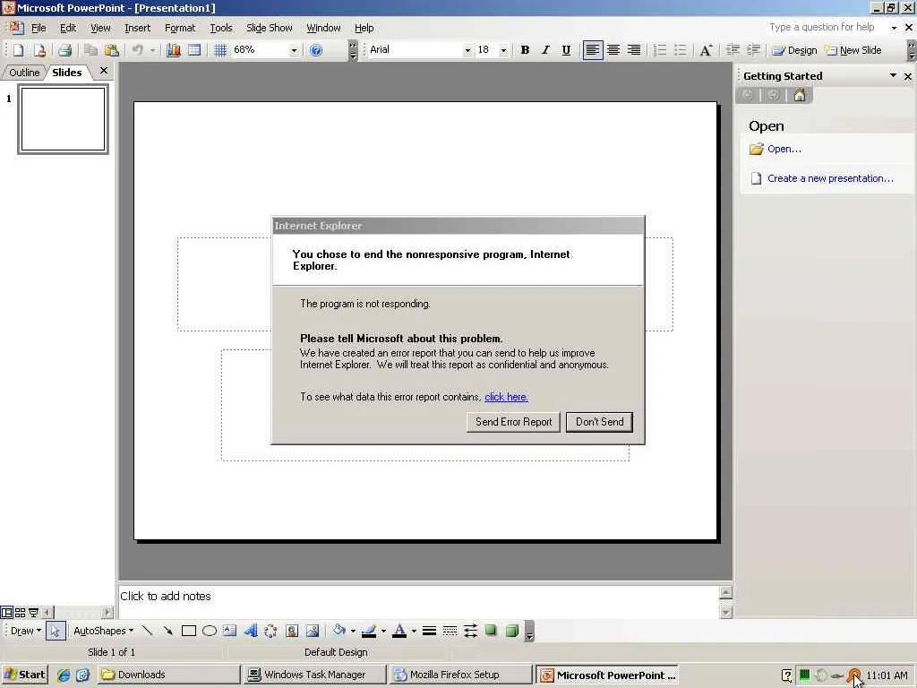The width and height of the screenshot is (917, 688).
Task: Open the Draw menu dropdown
Action: (x=26, y=631)
